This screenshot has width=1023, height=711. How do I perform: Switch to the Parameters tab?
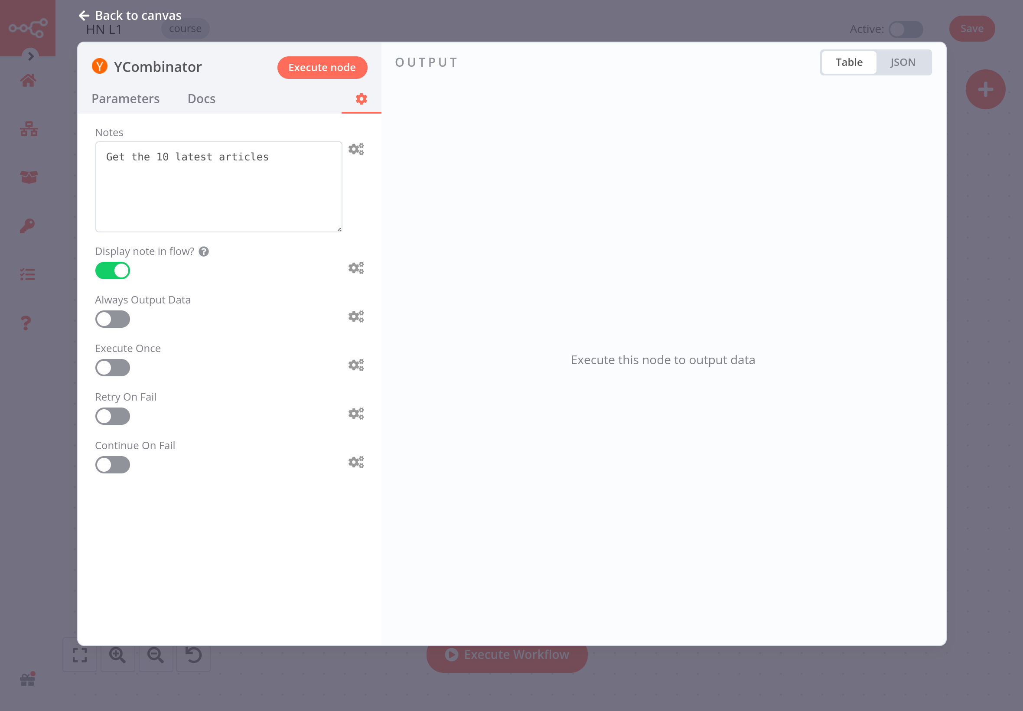pyautogui.click(x=126, y=99)
